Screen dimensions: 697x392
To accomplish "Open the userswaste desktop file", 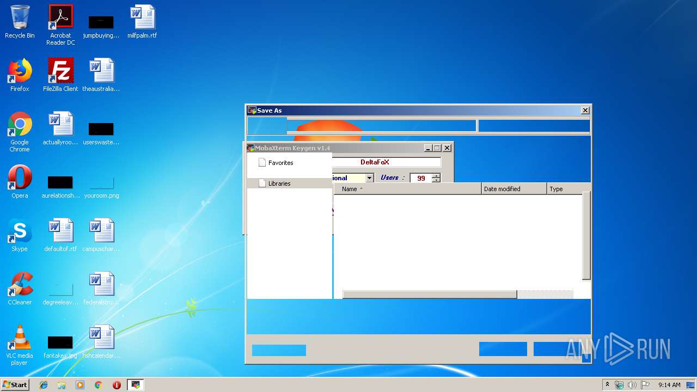I will click(x=101, y=133).
